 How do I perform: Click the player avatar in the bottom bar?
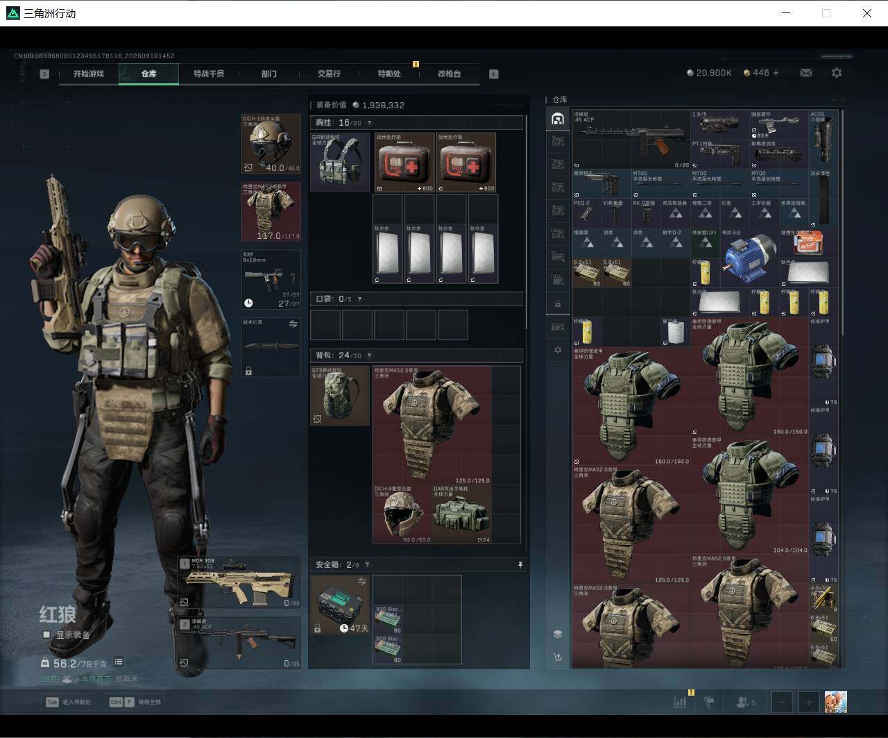tap(836, 702)
